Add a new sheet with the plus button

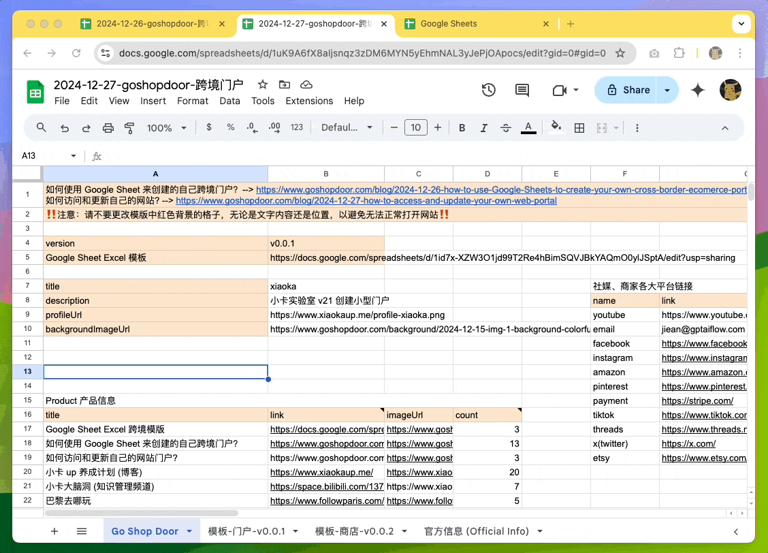pyautogui.click(x=54, y=531)
